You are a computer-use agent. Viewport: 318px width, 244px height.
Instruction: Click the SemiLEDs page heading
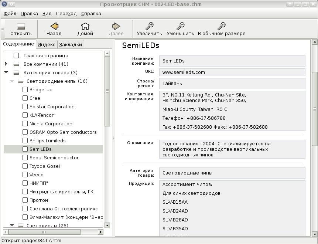click(x=141, y=45)
